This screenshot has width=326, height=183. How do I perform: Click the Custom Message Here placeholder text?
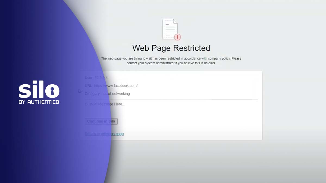click(105, 104)
